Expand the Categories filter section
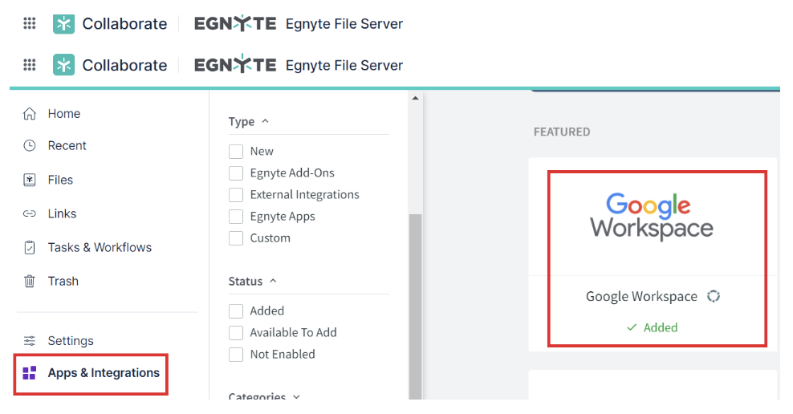The width and height of the screenshot is (793, 414). coord(297,396)
